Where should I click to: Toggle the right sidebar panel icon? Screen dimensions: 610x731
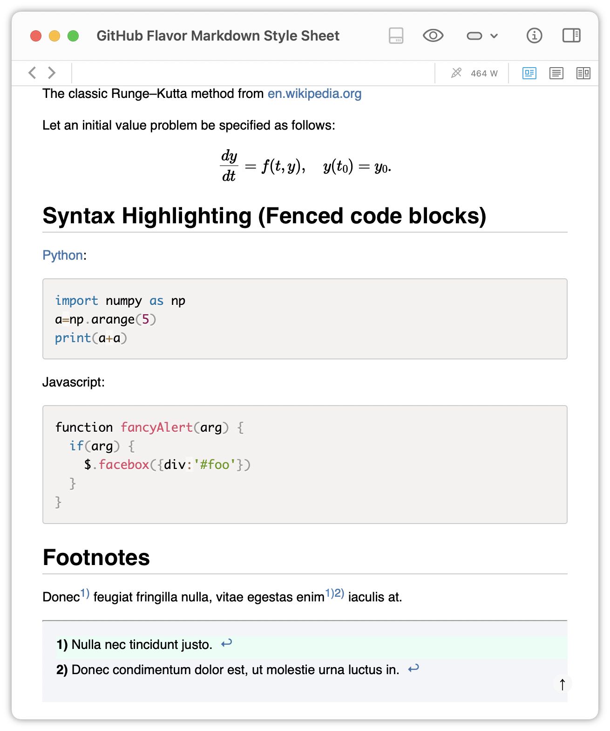(571, 35)
